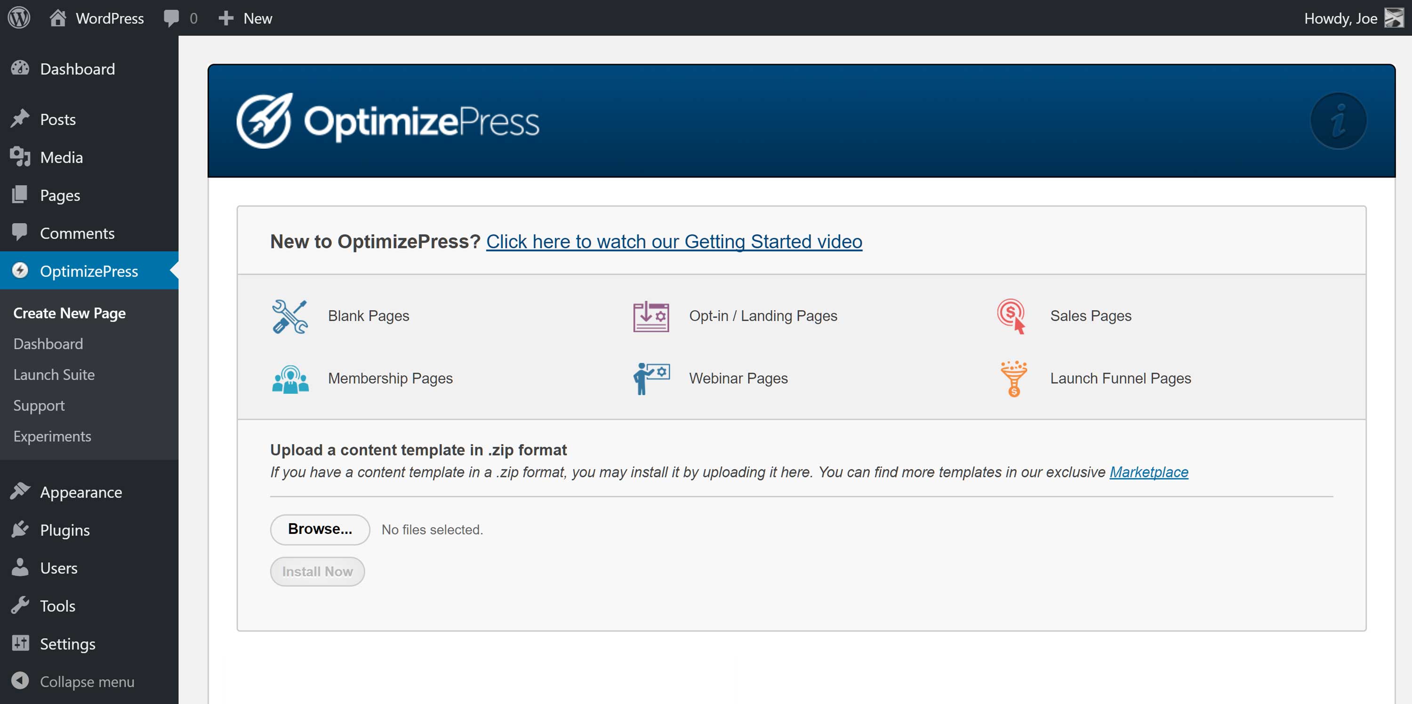Select Sales Pages template type
This screenshot has width=1412, height=704.
pos(1091,316)
